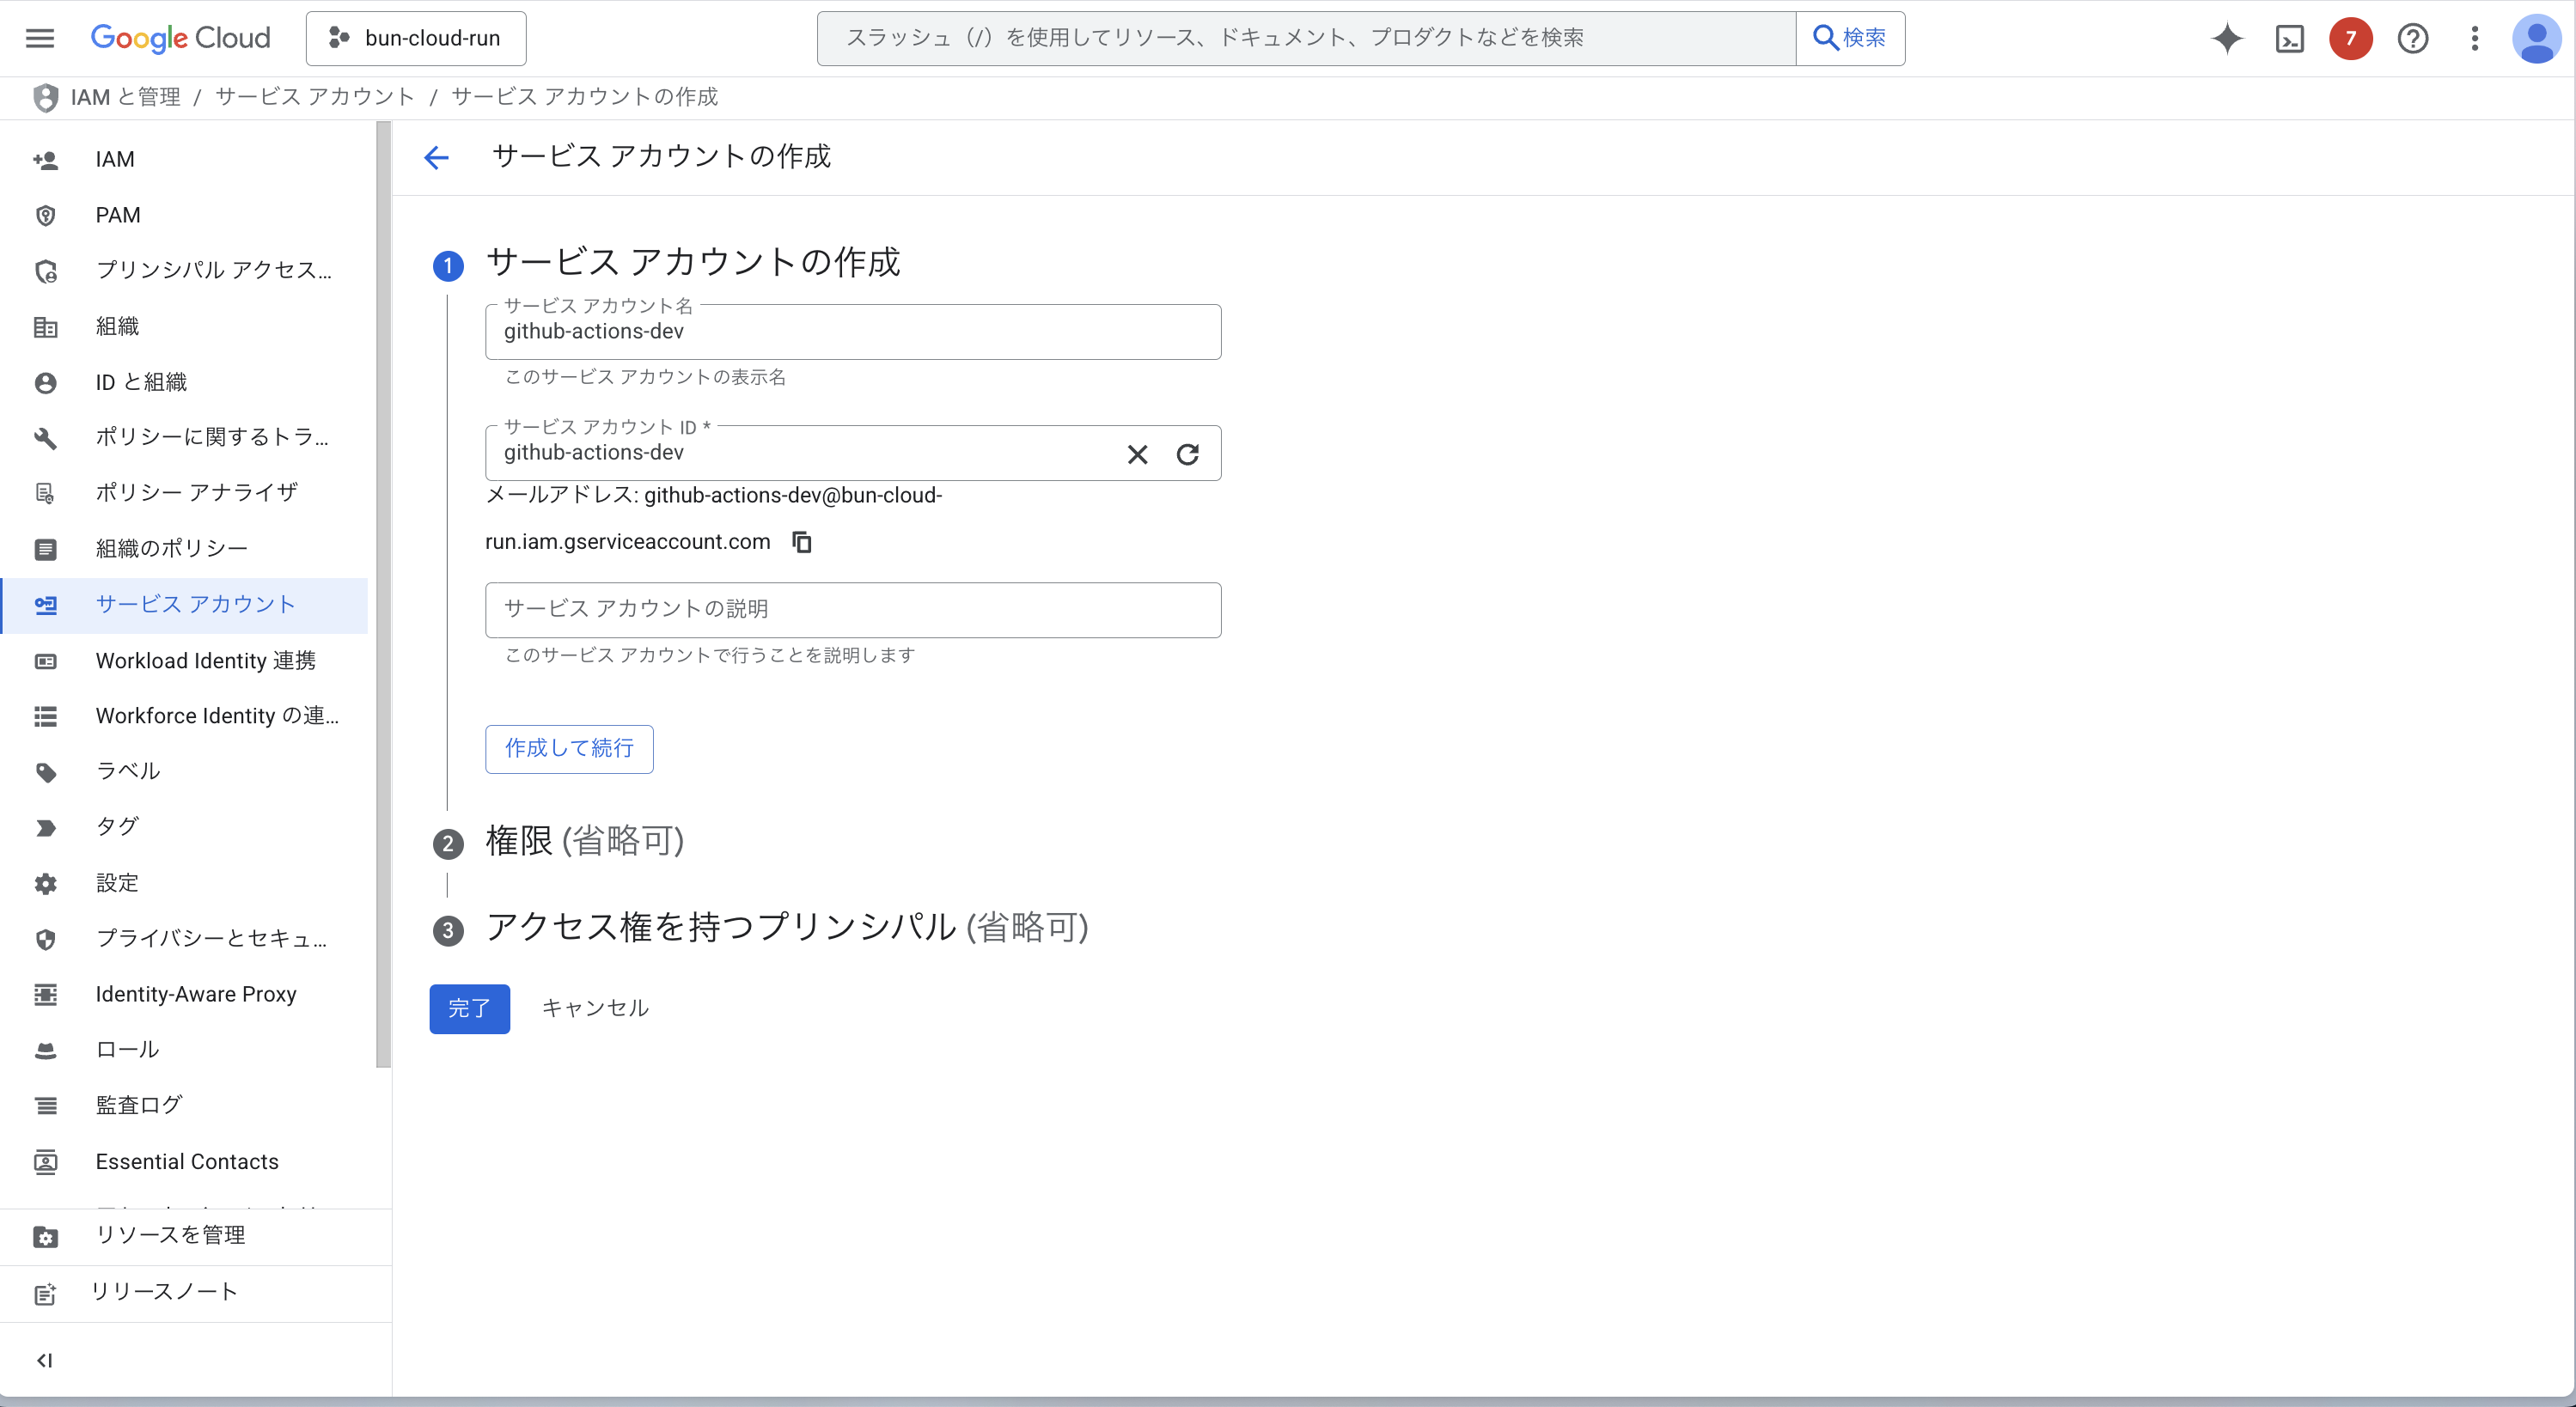Open the Gemini sparkle assistant icon
This screenshot has width=2576, height=1407.
2227,38
